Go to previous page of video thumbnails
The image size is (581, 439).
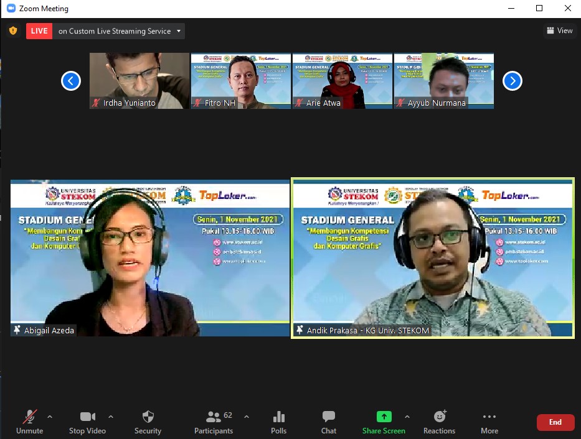[71, 81]
